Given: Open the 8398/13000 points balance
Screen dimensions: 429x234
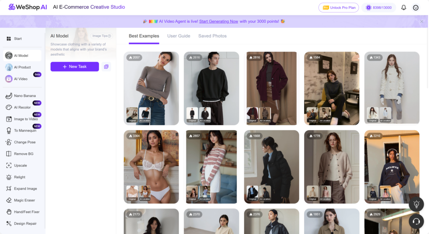Looking at the screenshot, I should 379,8.
